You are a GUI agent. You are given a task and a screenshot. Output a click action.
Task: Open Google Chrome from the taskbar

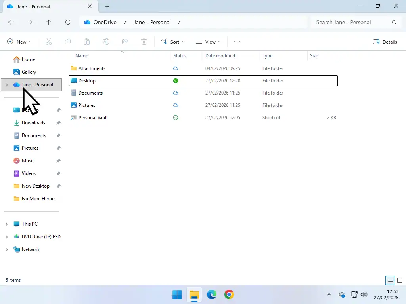pos(229,294)
